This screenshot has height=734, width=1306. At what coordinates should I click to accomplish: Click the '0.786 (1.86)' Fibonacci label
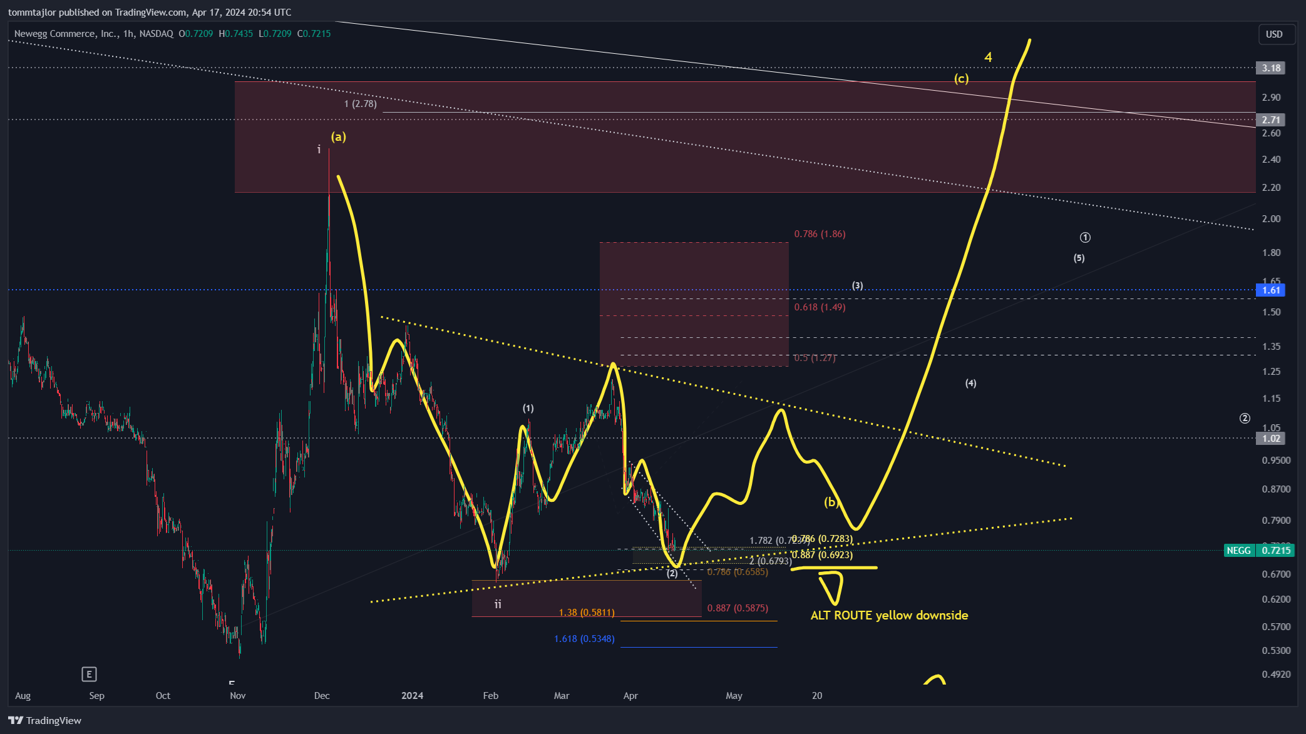(x=820, y=234)
